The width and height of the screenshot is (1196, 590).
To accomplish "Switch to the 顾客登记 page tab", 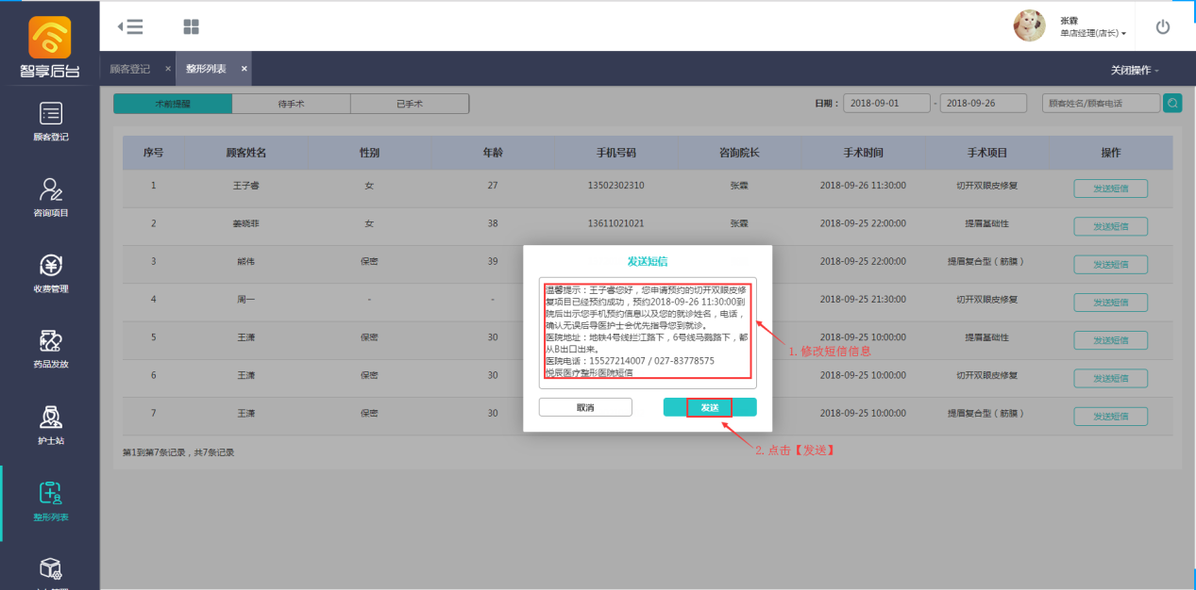I will (x=130, y=69).
